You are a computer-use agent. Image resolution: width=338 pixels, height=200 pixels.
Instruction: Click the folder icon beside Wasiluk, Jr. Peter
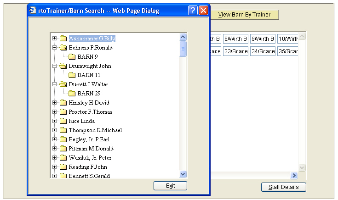[x=63, y=158]
